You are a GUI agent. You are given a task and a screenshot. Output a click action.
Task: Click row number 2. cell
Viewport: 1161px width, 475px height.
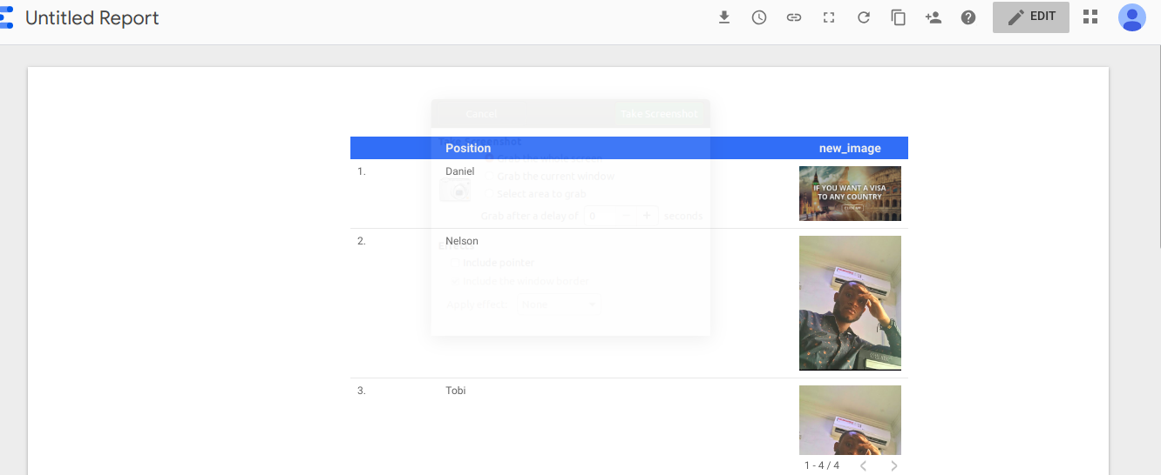362,241
